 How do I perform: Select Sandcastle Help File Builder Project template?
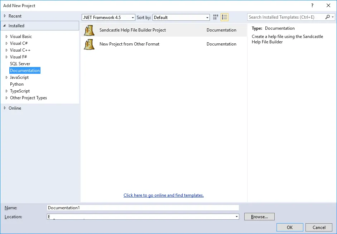[164, 30]
